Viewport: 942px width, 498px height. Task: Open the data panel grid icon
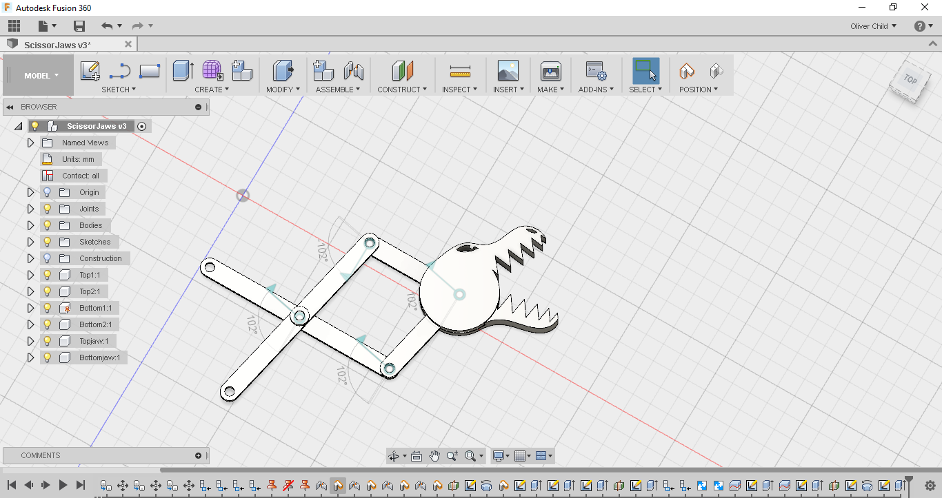pyautogui.click(x=14, y=26)
